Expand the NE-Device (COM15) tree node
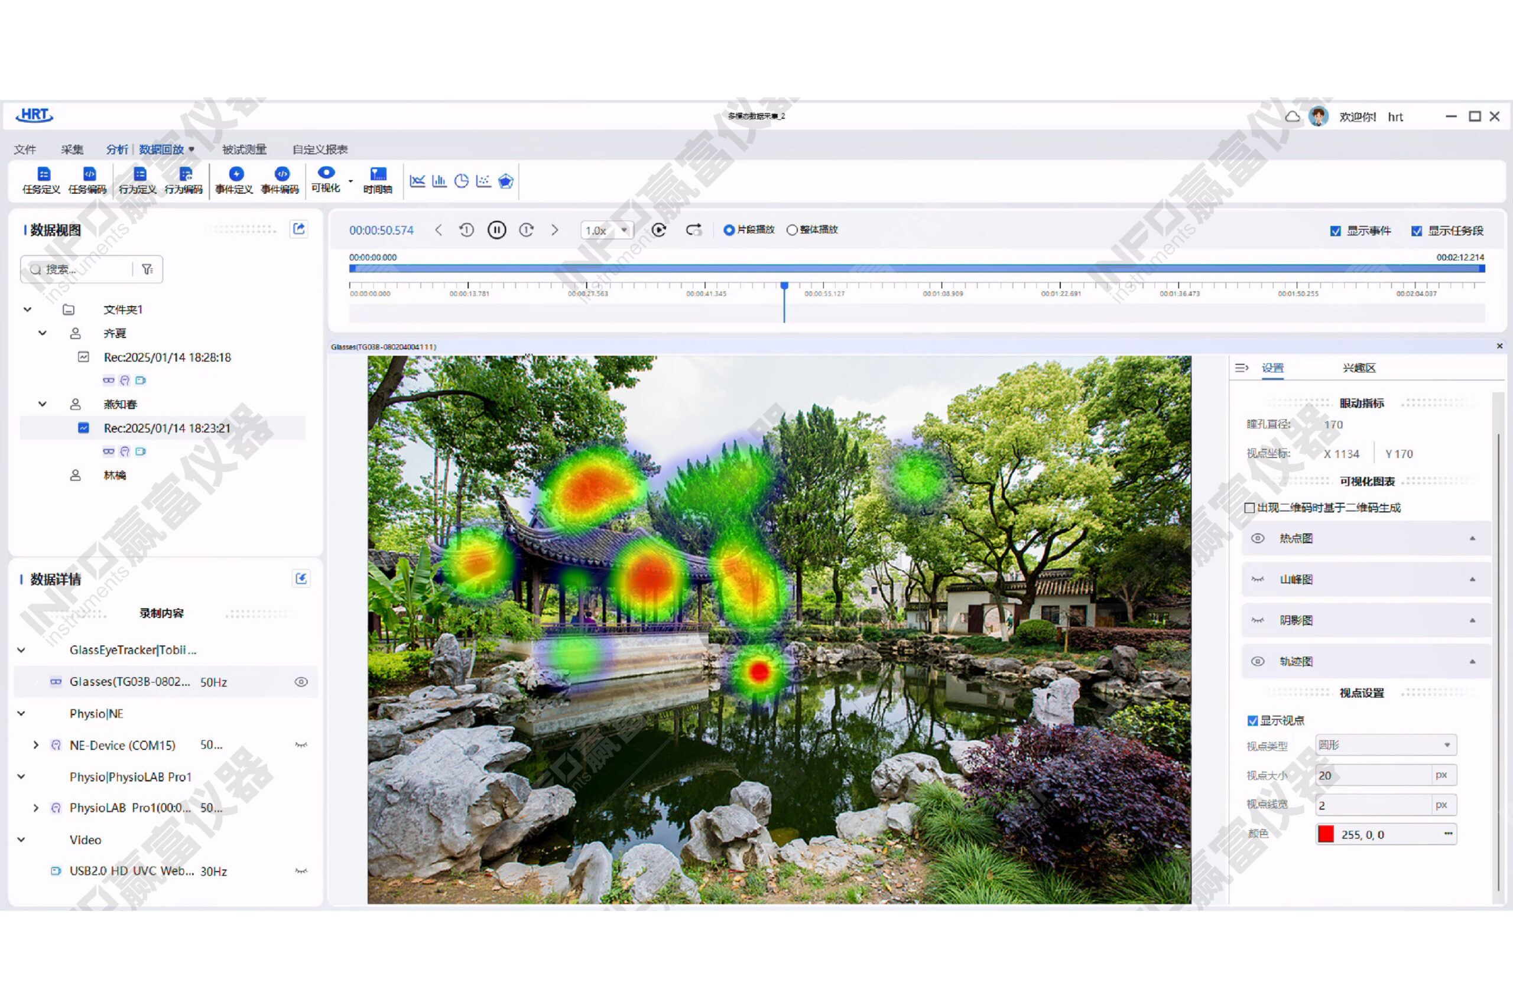Screen dimensions: 1513x1008 click(x=36, y=745)
